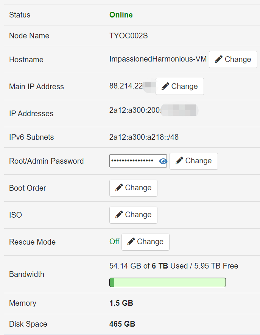Click the Root/Admin Password field
The image size is (260, 335).
pyautogui.click(x=133, y=161)
